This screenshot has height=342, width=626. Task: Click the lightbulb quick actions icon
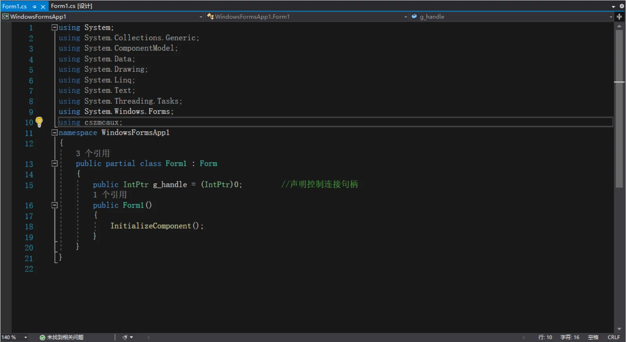coord(39,121)
